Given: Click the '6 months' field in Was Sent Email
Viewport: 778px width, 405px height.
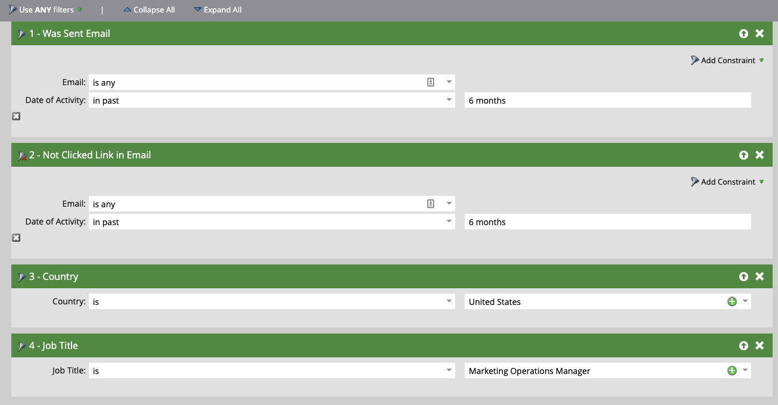Looking at the screenshot, I should (x=607, y=100).
